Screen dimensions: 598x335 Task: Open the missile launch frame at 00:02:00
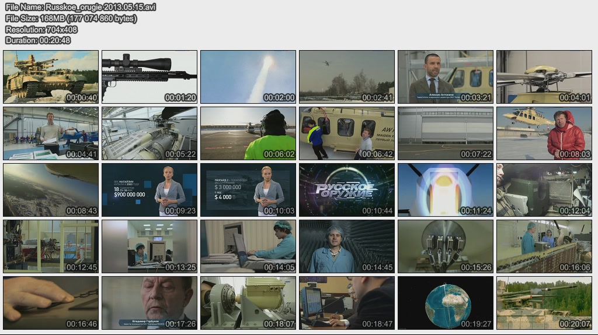coord(248,77)
